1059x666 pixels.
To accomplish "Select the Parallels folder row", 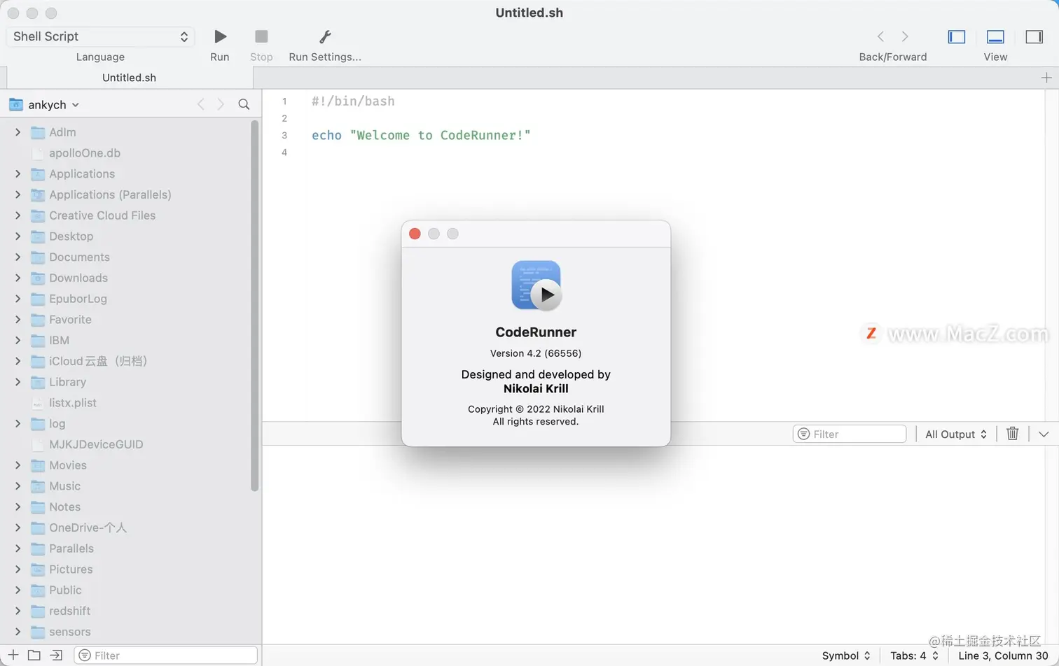I will pos(126,548).
